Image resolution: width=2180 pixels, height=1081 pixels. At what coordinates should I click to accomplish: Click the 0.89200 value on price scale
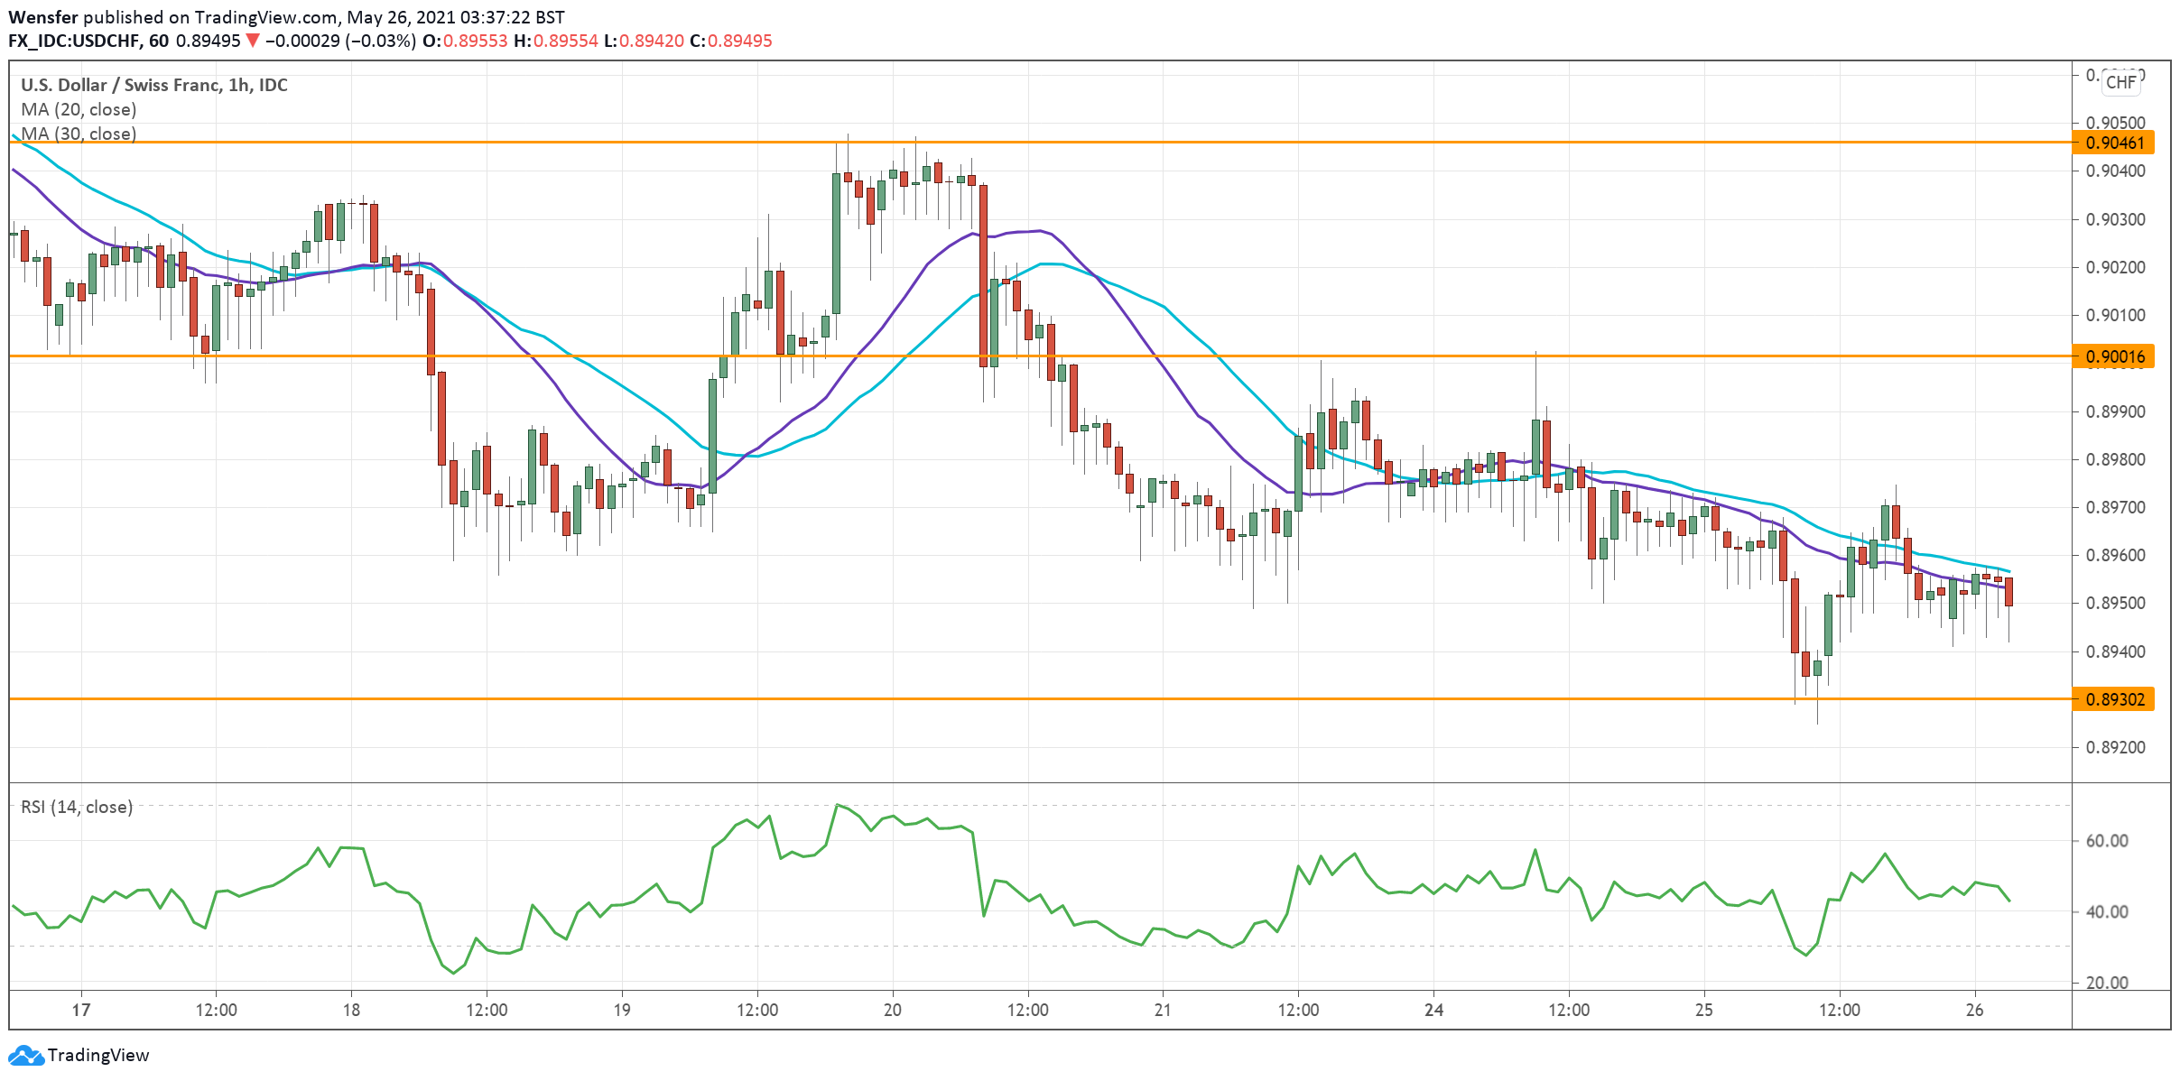tap(2115, 747)
